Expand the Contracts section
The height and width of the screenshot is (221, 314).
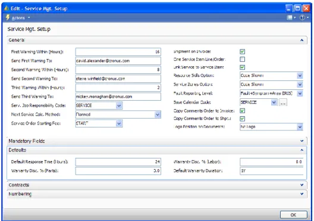coord(302,185)
